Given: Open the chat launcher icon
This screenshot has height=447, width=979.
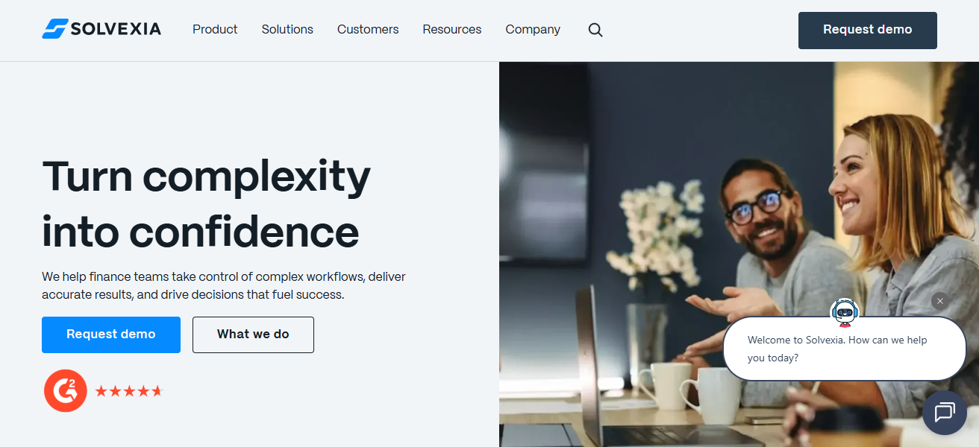Looking at the screenshot, I should 945,412.
